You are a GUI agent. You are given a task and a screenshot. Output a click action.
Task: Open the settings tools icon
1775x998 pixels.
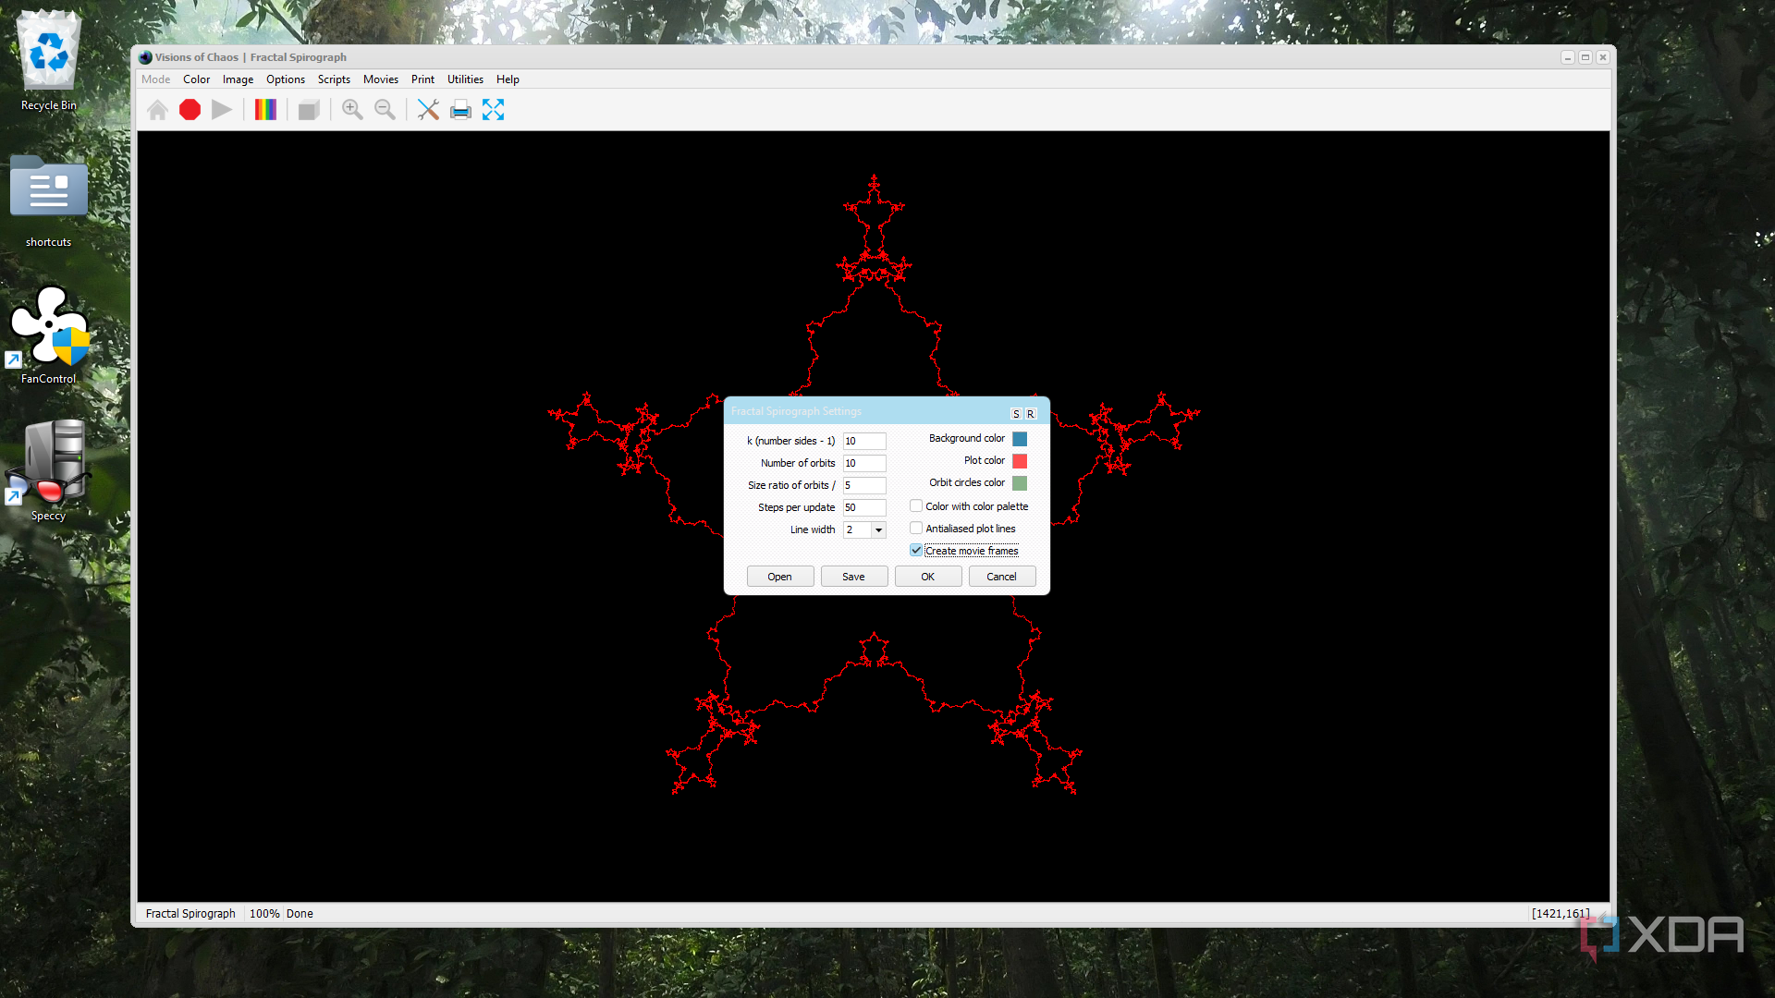point(428,110)
